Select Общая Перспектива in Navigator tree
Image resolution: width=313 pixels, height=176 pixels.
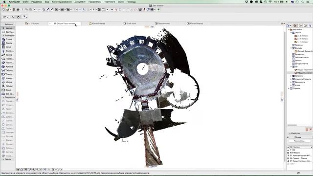pos(304,70)
